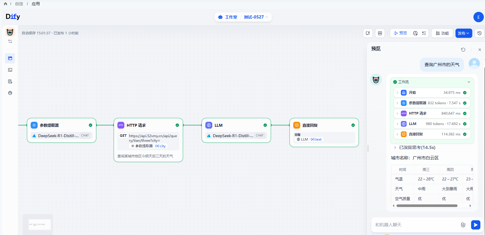
Task: Open the 测试-0527 app dropdown
Action: point(256,17)
